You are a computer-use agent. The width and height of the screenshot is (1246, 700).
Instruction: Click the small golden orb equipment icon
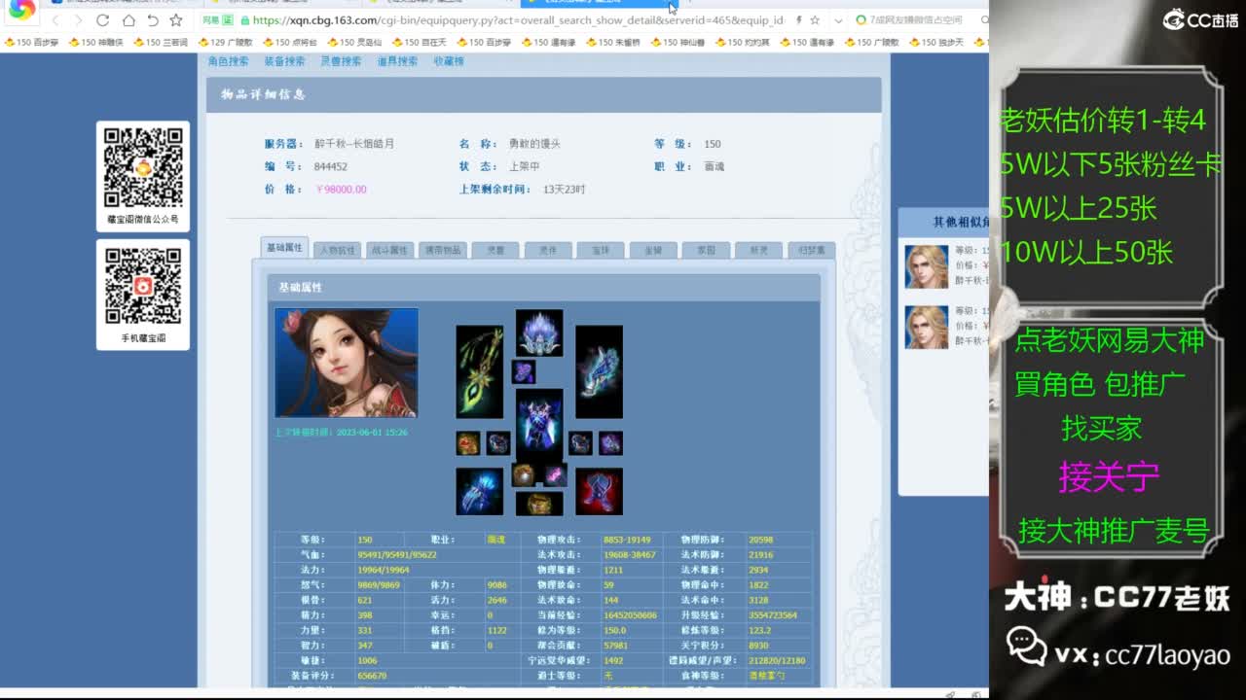click(524, 474)
